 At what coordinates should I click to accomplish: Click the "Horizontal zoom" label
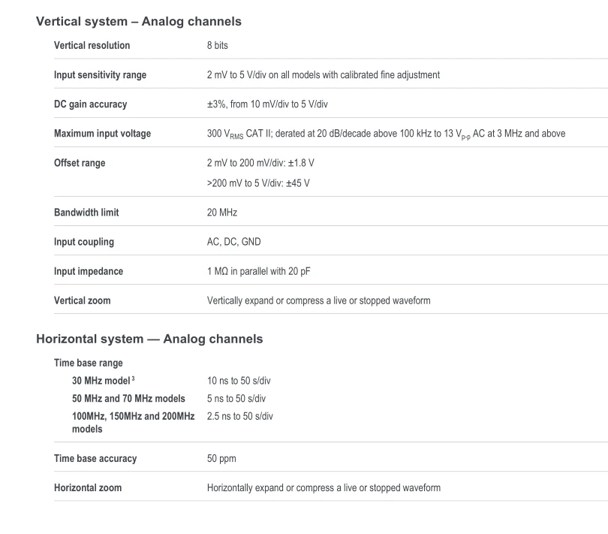[88, 487]
